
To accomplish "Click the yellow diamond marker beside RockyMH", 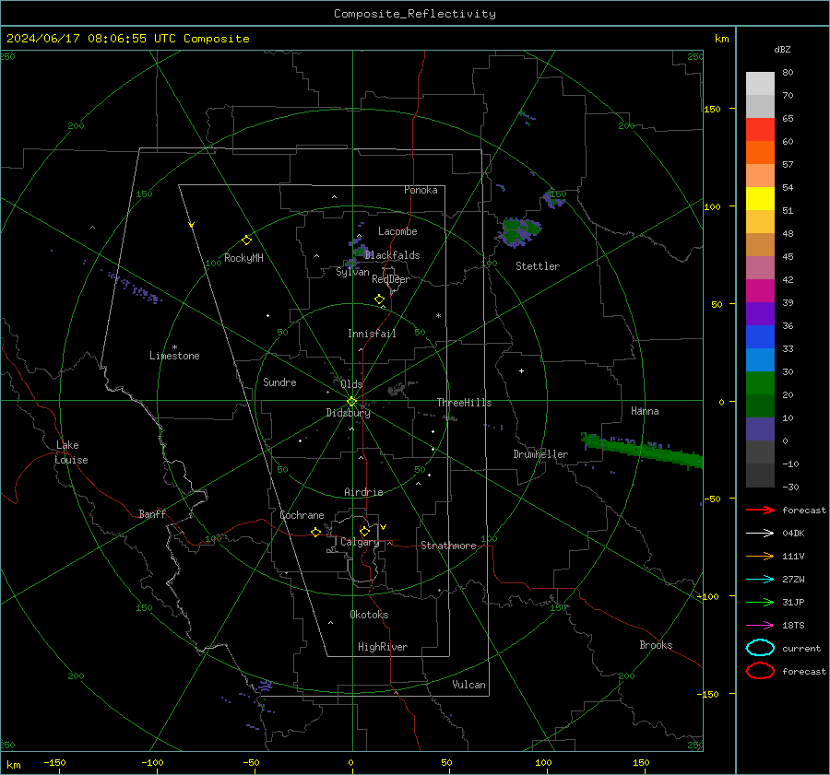I will (246, 241).
